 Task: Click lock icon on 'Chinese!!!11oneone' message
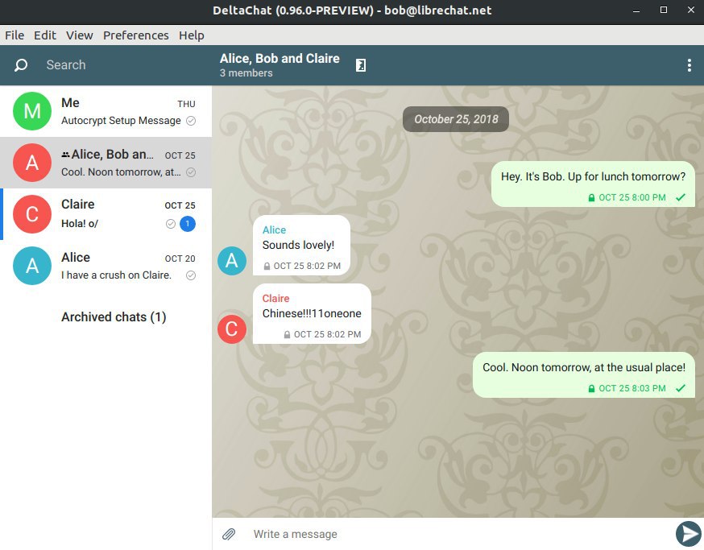click(x=287, y=334)
